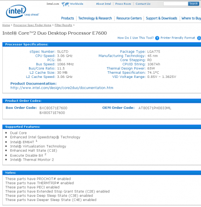Click the sSpec Number label

[x=43, y=52]
